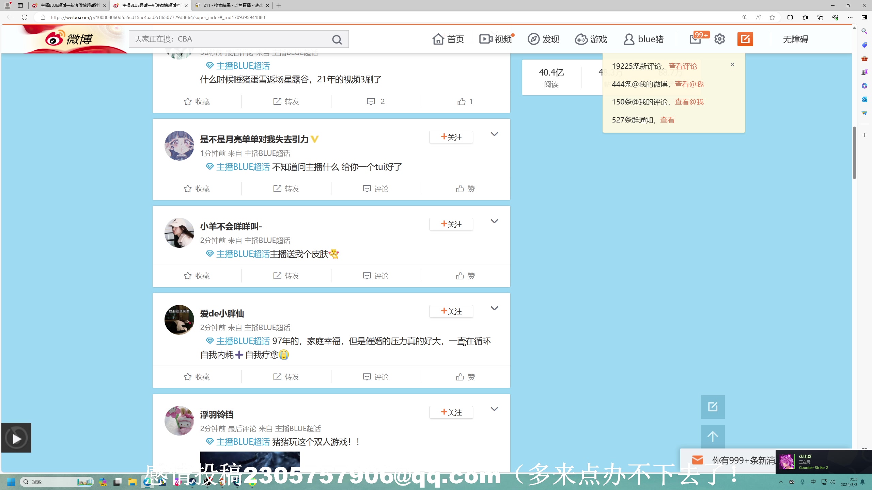The width and height of the screenshot is (872, 490).
Task: Open the 视频 video tab
Action: point(496,39)
